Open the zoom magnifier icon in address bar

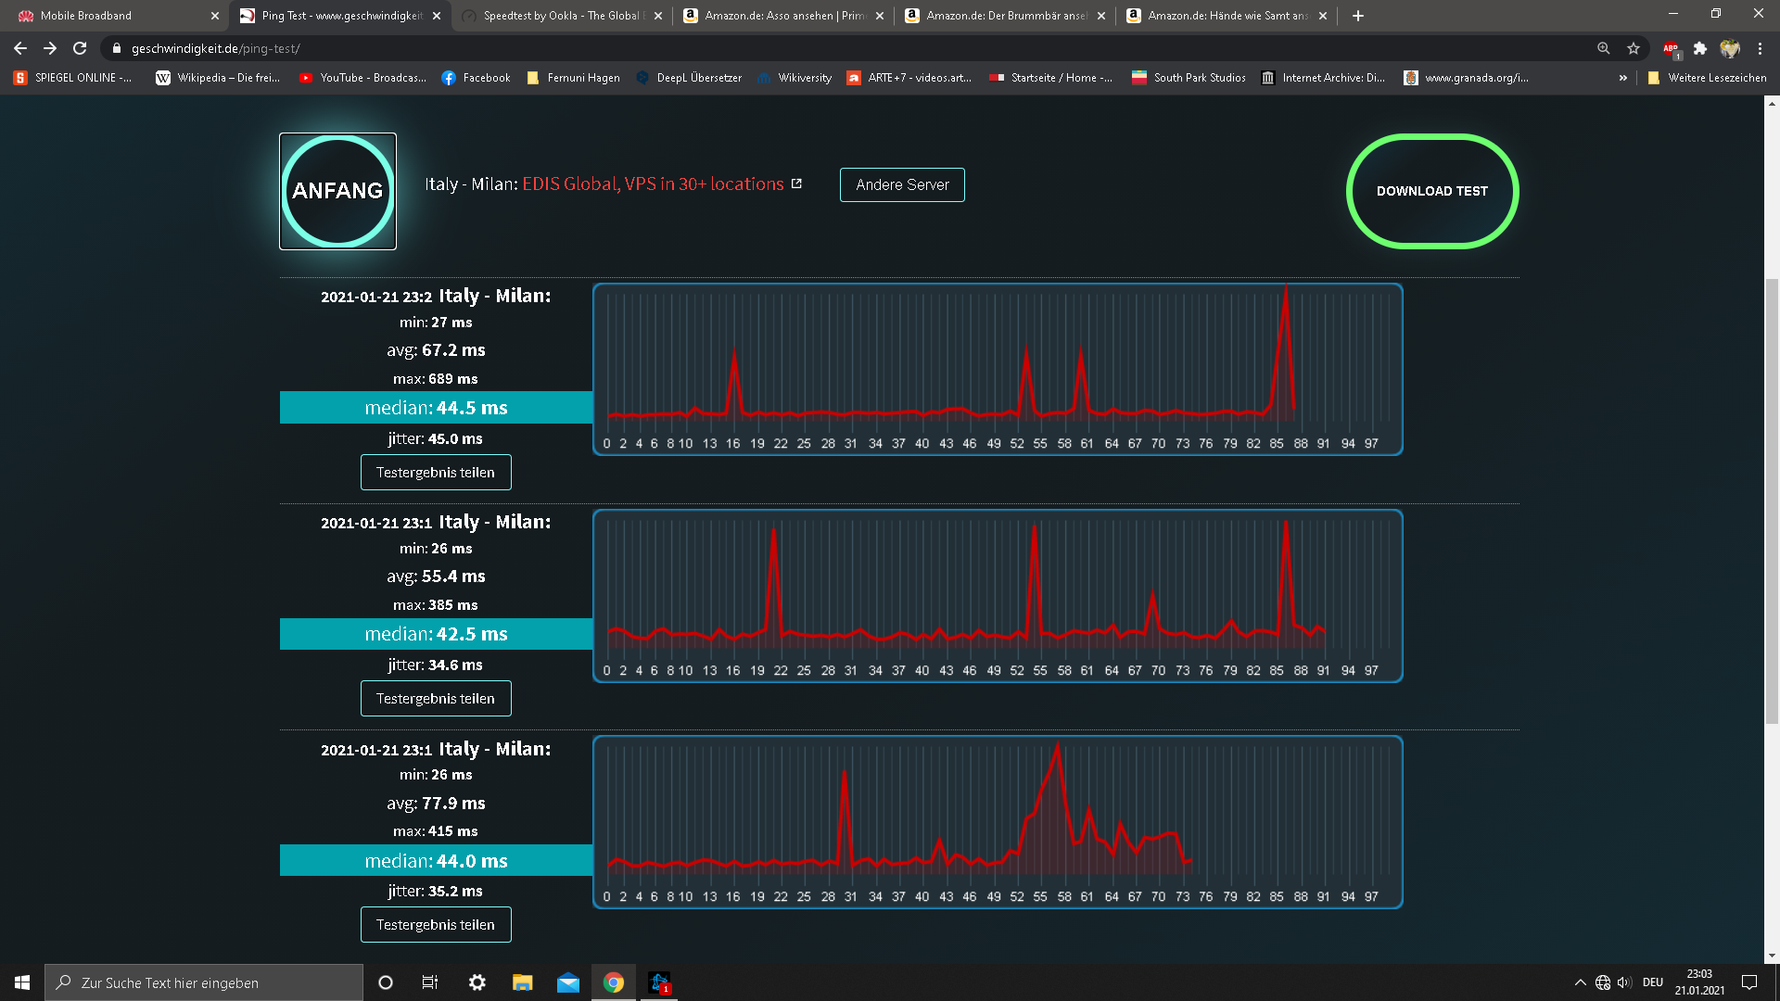pyautogui.click(x=1603, y=48)
